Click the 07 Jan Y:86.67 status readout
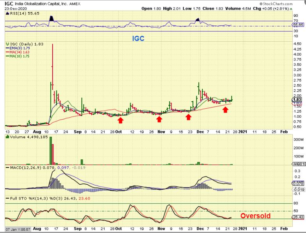 click(18, 229)
